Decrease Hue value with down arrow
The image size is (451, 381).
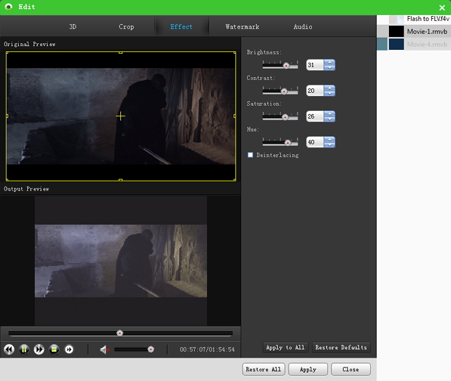(329, 146)
